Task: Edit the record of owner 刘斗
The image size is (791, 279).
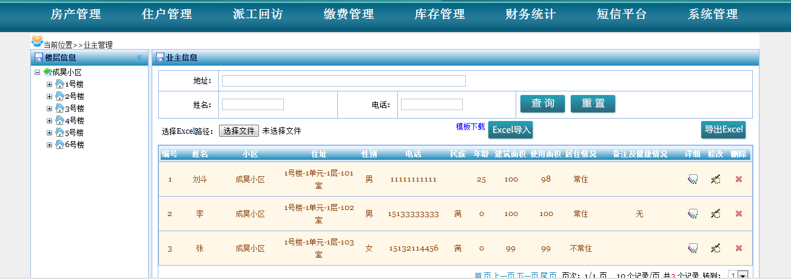Action: (716, 179)
